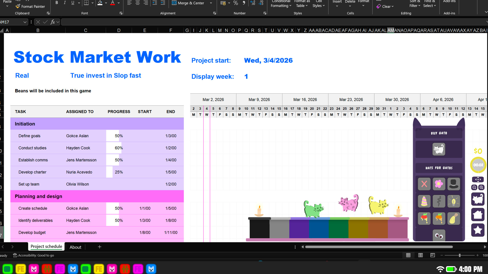
Task: Click the fill color bucket icon
Action: [x=100, y=3]
